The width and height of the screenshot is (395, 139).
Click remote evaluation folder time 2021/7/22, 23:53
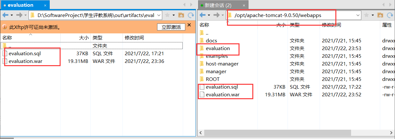[341, 48]
